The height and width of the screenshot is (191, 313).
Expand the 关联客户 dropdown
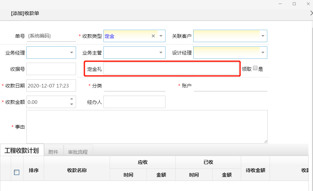pos(263,36)
